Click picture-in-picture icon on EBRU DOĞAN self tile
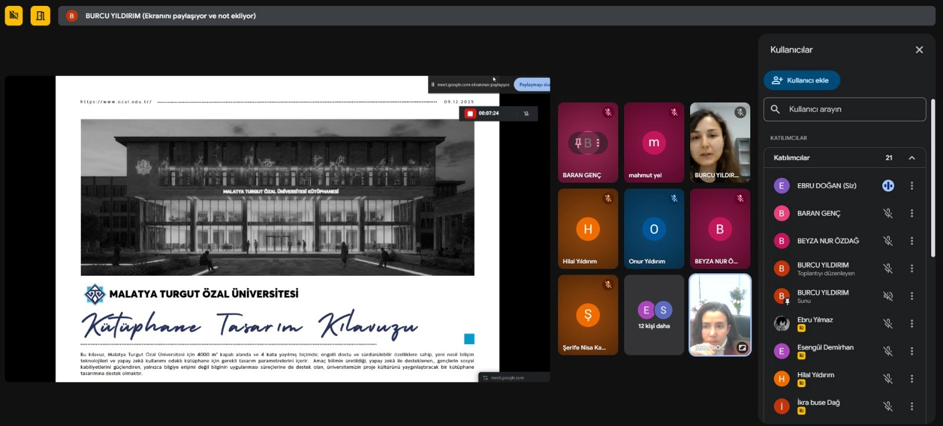This screenshot has height=426, width=943. coord(742,348)
